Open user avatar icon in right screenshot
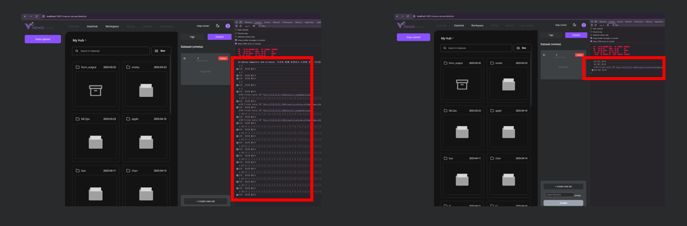The width and height of the screenshot is (687, 226). point(584,25)
